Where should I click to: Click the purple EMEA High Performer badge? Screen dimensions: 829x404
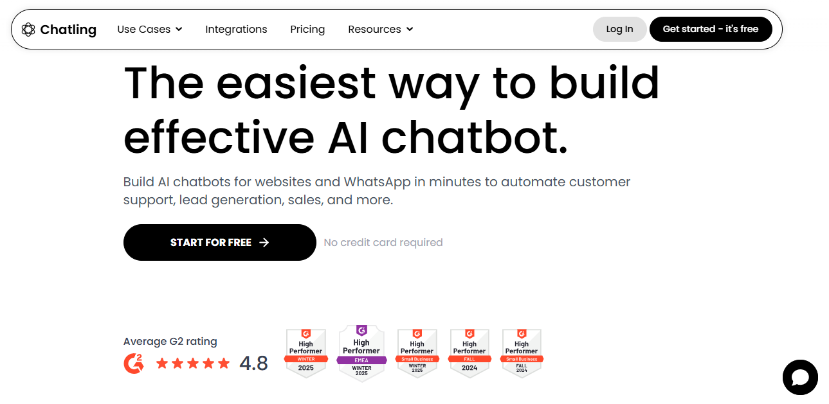click(361, 353)
